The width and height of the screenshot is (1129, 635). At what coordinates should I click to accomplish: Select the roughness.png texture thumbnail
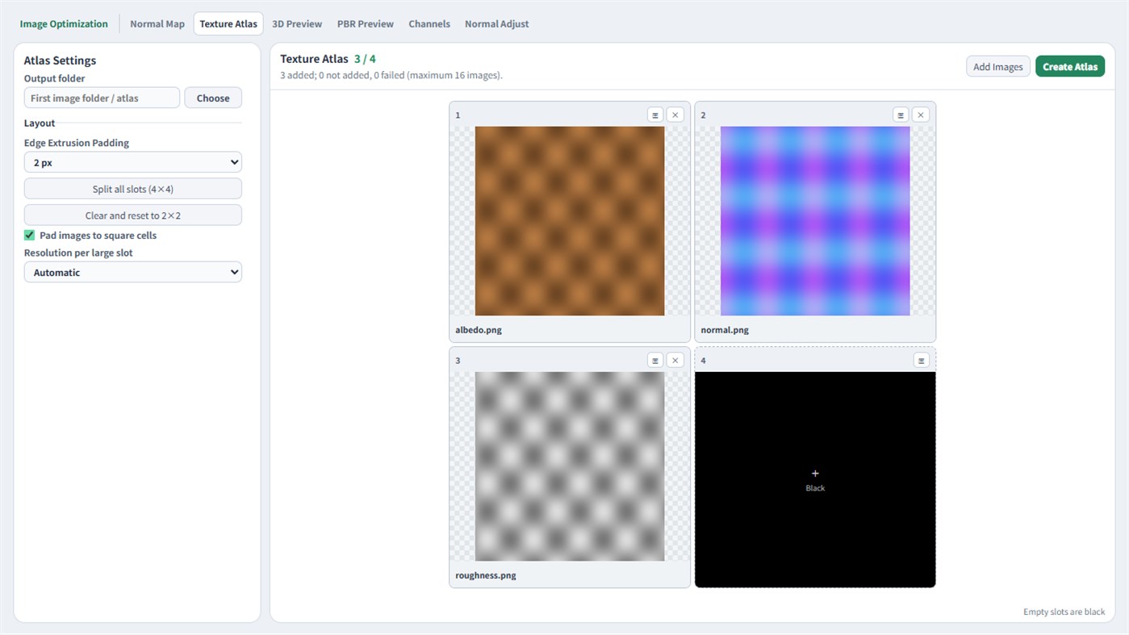[x=570, y=466]
